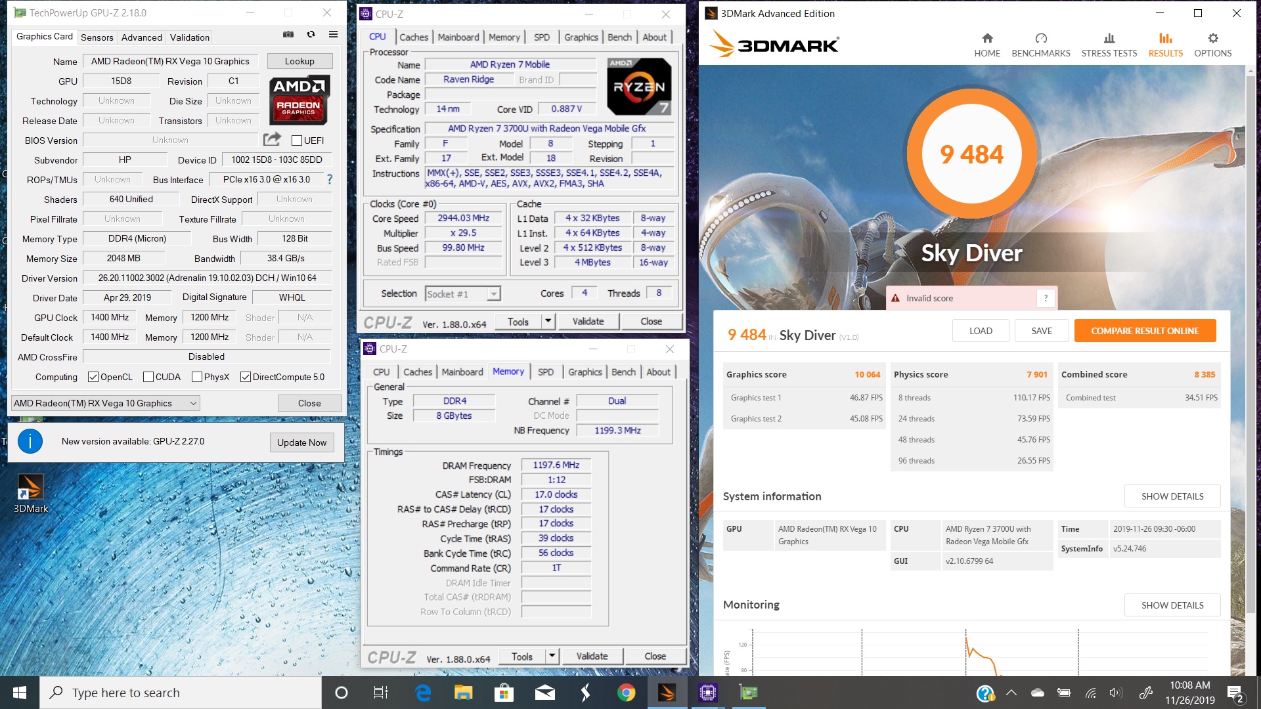Click the 3DMark Save button

(1042, 331)
